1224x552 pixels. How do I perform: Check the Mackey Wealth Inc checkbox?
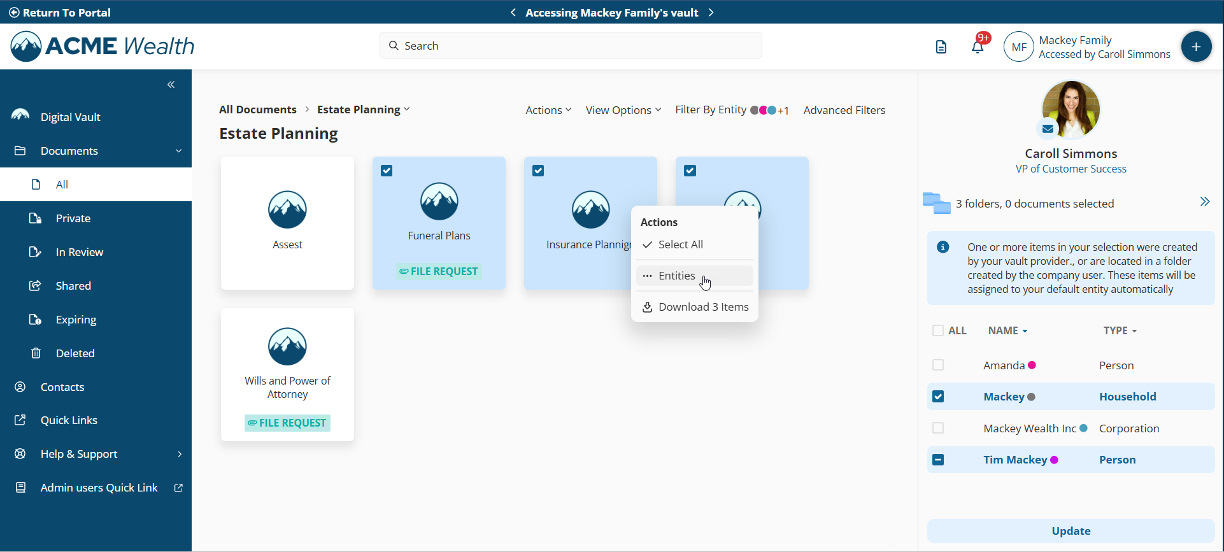click(x=937, y=428)
